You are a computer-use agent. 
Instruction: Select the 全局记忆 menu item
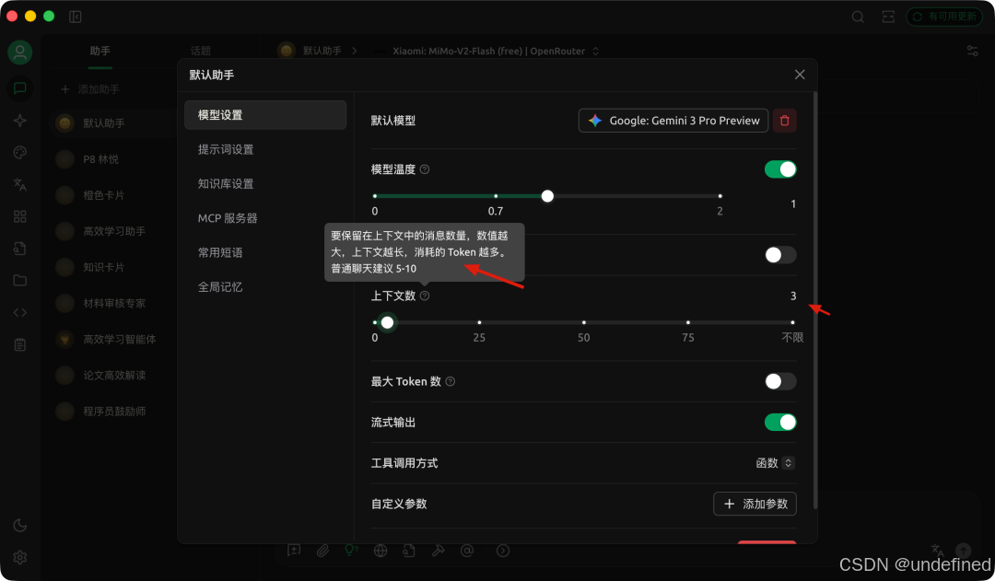pos(265,286)
